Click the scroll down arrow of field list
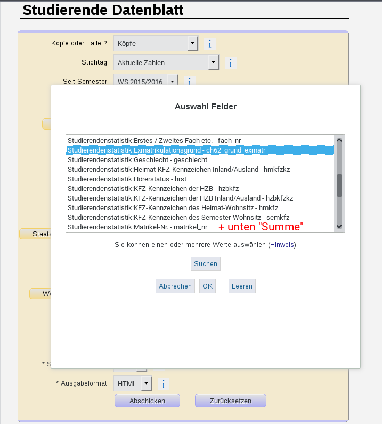The image size is (382, 424). click(339, 227)
